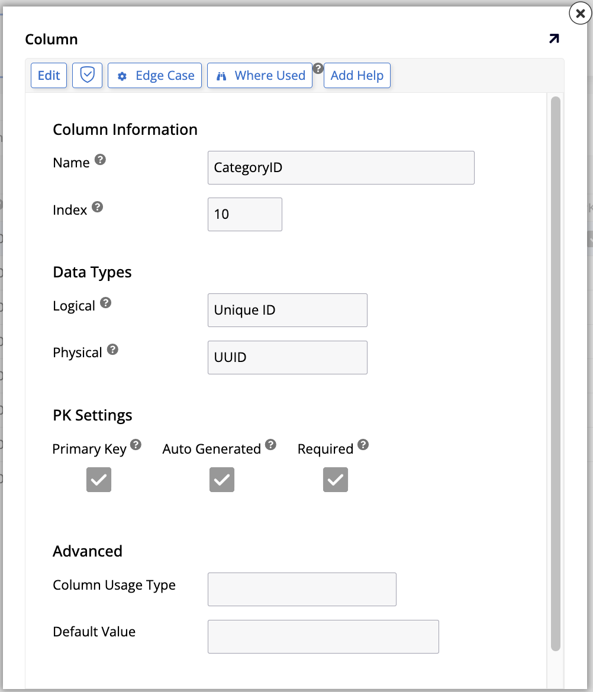
Task: Disable the Auto Generated checkbox
Action: click(x=221, y=480)
